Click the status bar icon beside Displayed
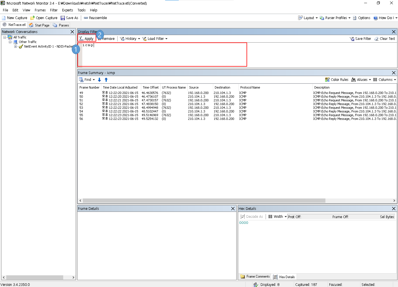The image size is (398, 287). 256,284
